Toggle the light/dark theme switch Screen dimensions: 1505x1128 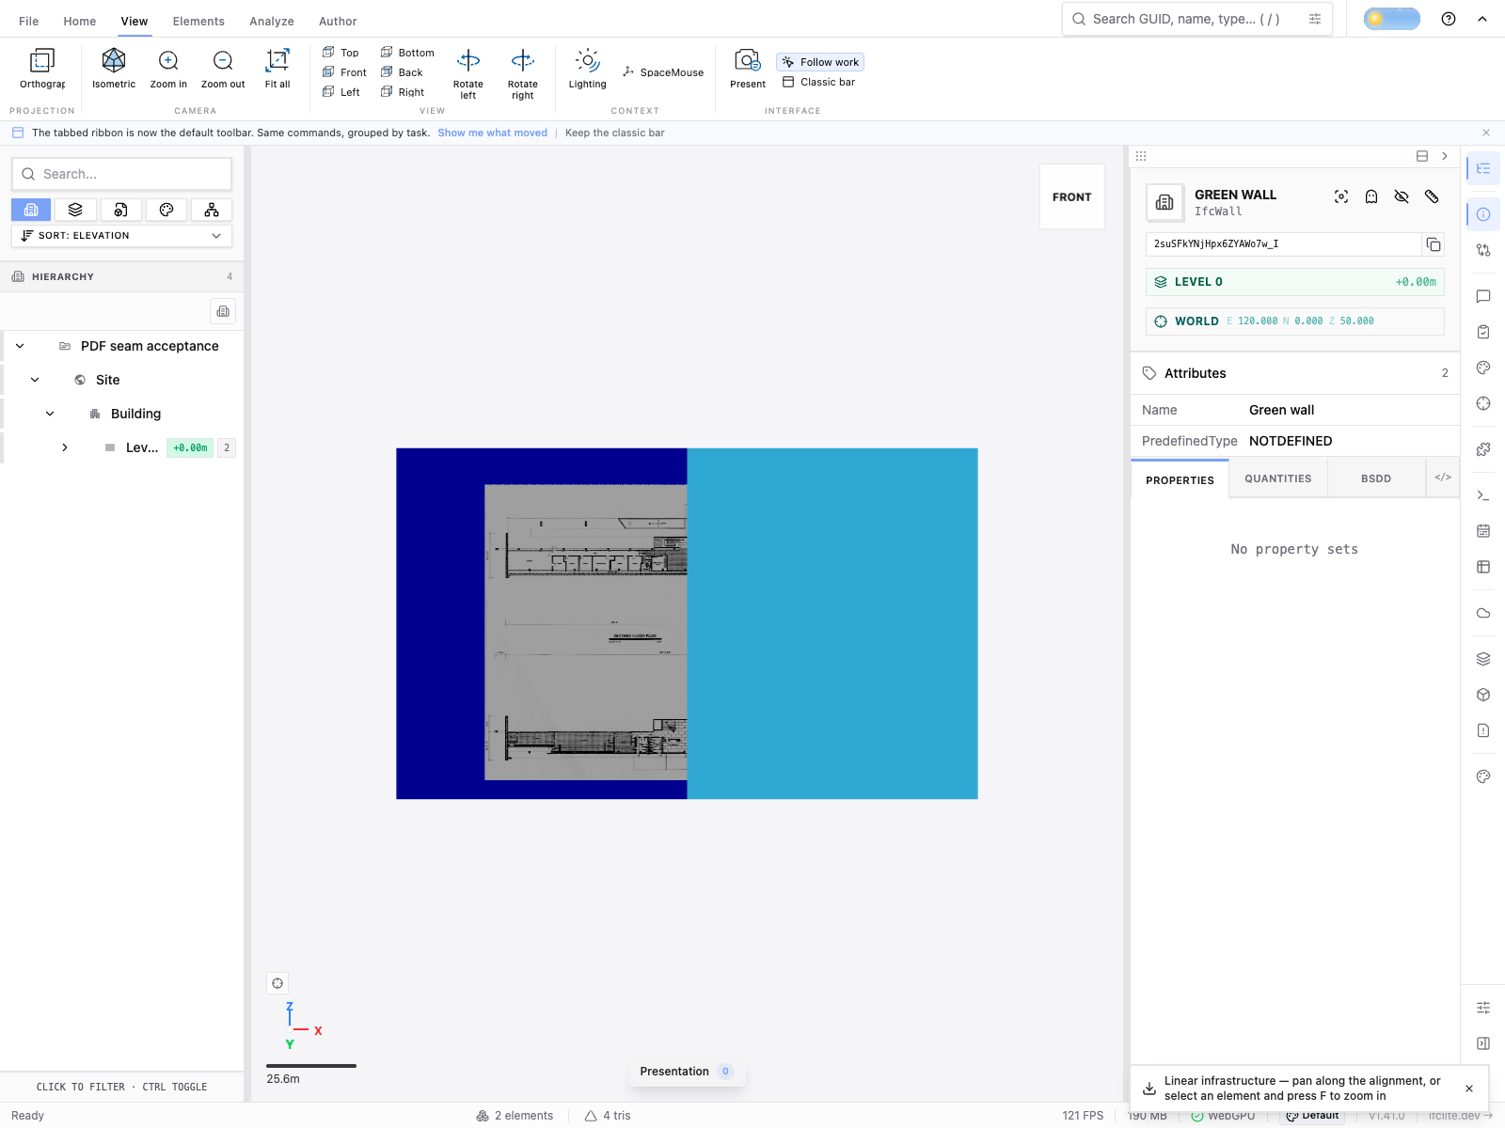[1391, 19]
